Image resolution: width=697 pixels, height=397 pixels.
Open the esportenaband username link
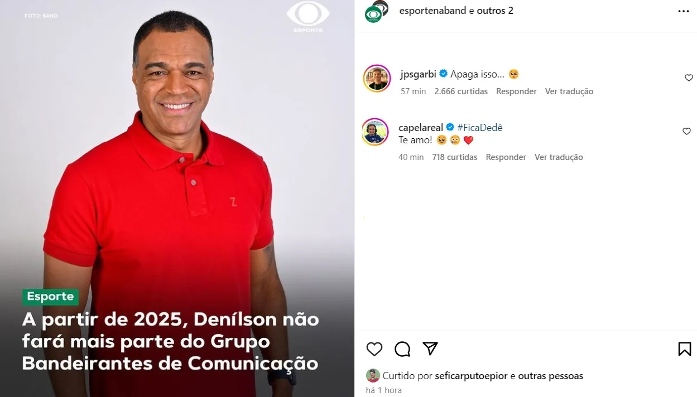click(432, 11)
